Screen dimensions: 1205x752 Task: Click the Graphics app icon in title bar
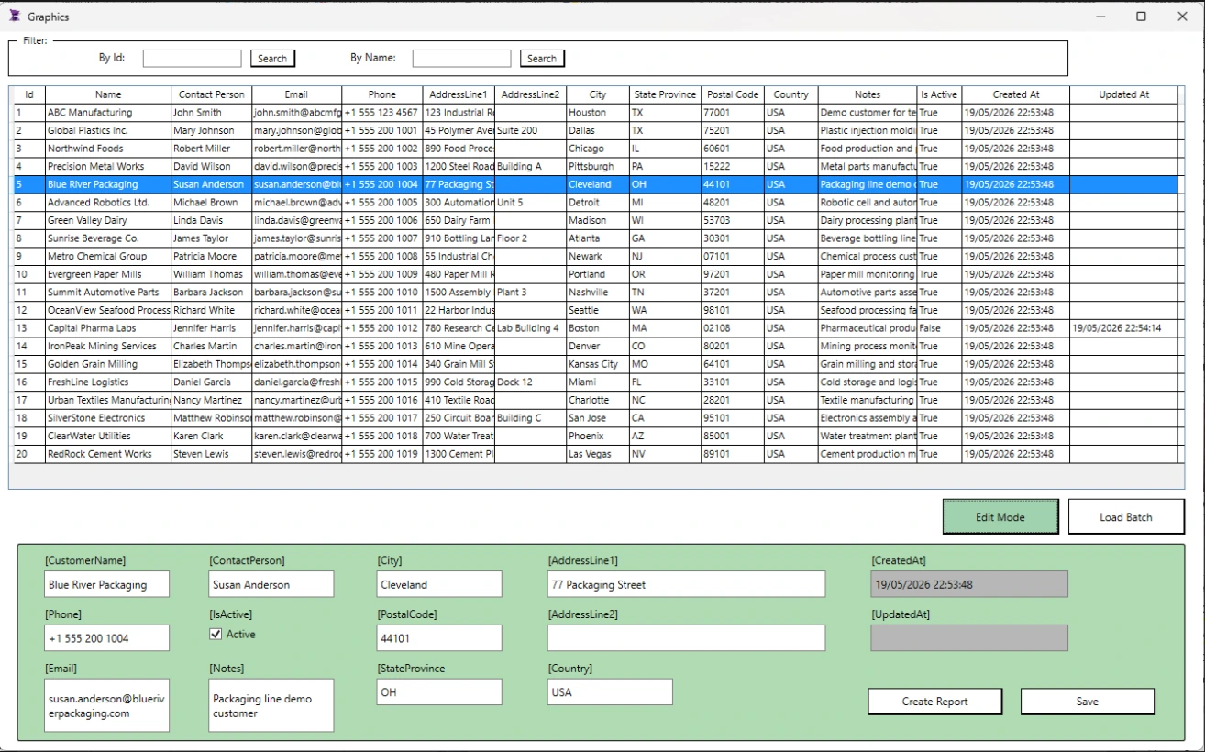pyautogui.click(x=15, y=16)
